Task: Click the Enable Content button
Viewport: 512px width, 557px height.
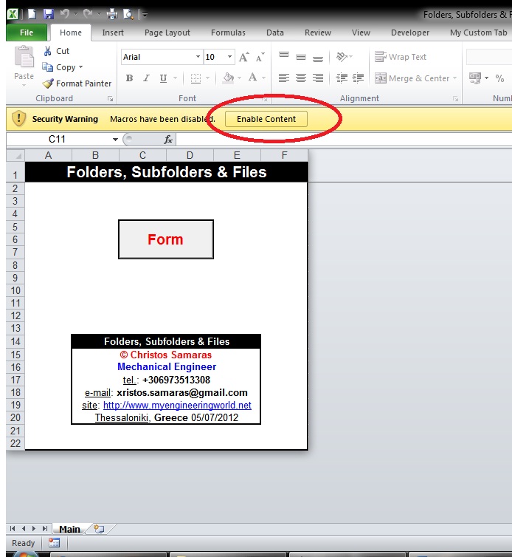Action: tap(266, 119)
